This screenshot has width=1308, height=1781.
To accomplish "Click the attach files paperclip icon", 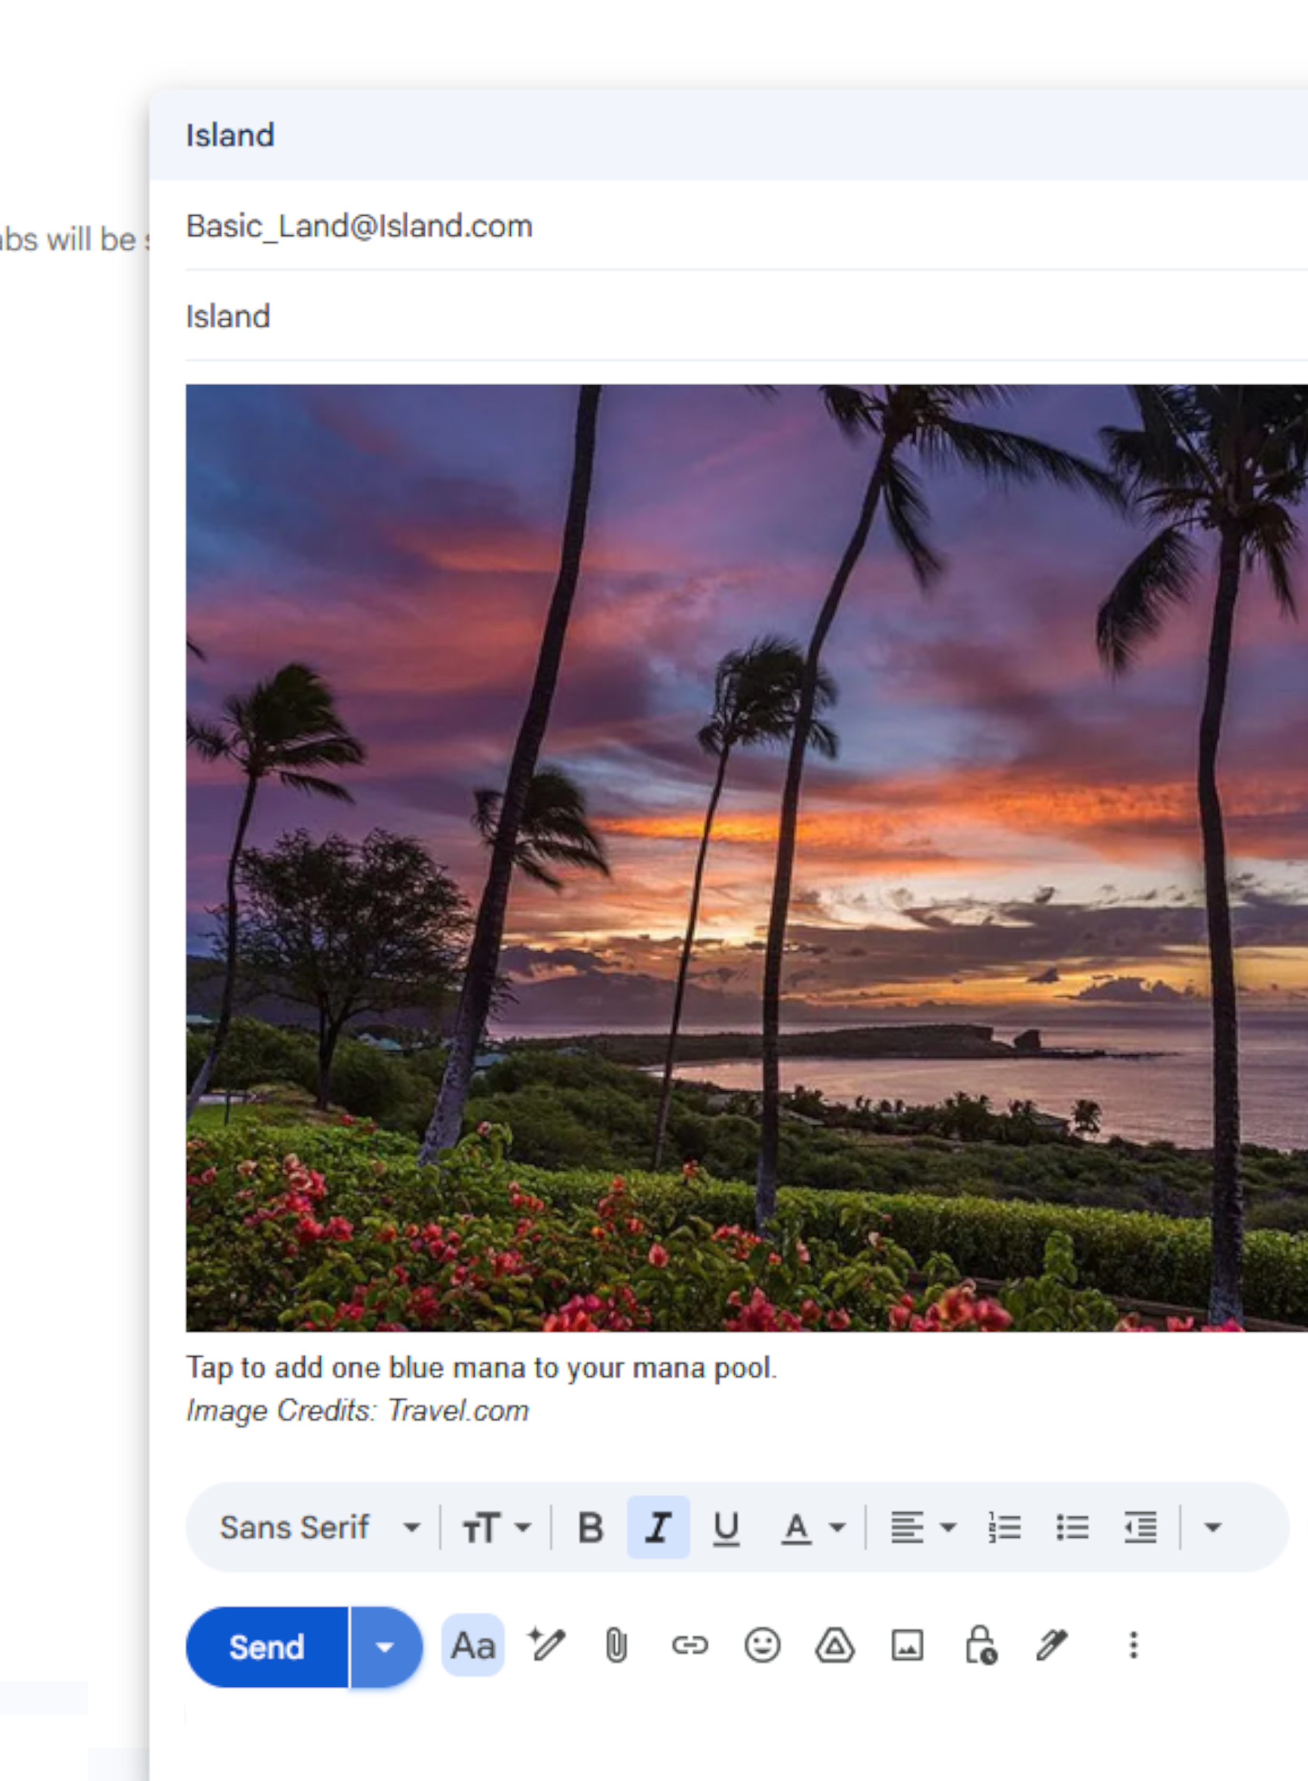I will pos(616,1646).
